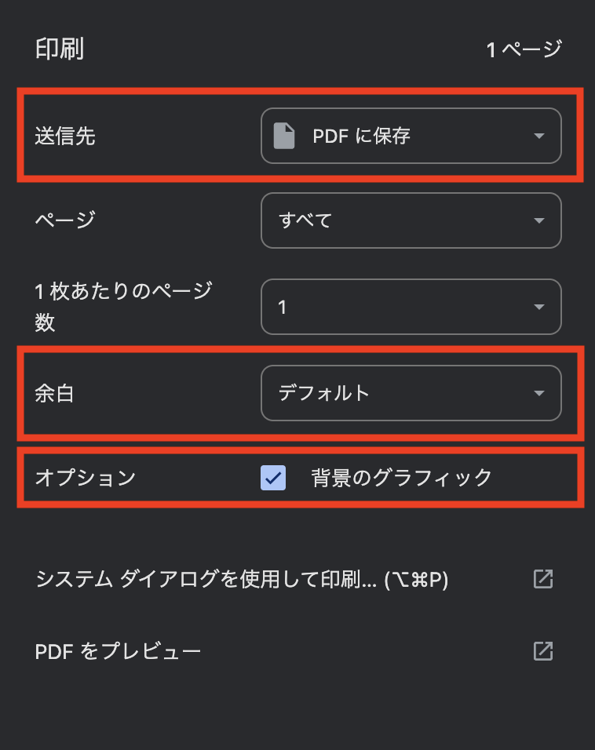Click the pages-per-sheet value 1 box
595x750 pixels.
(411, 307)
